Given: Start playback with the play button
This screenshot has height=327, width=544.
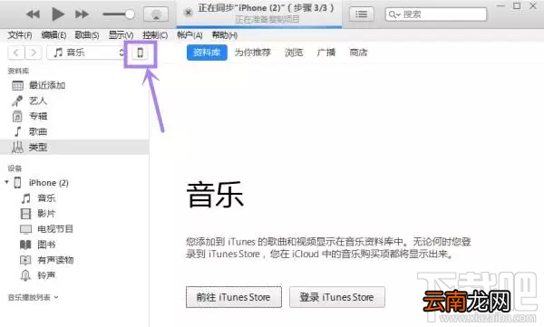Looking at the screenshot, I should [x=58, y=14].
